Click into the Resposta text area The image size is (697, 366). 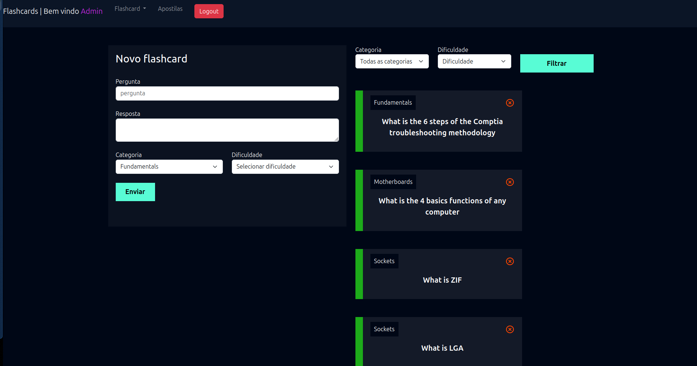[x=227, y=130]
